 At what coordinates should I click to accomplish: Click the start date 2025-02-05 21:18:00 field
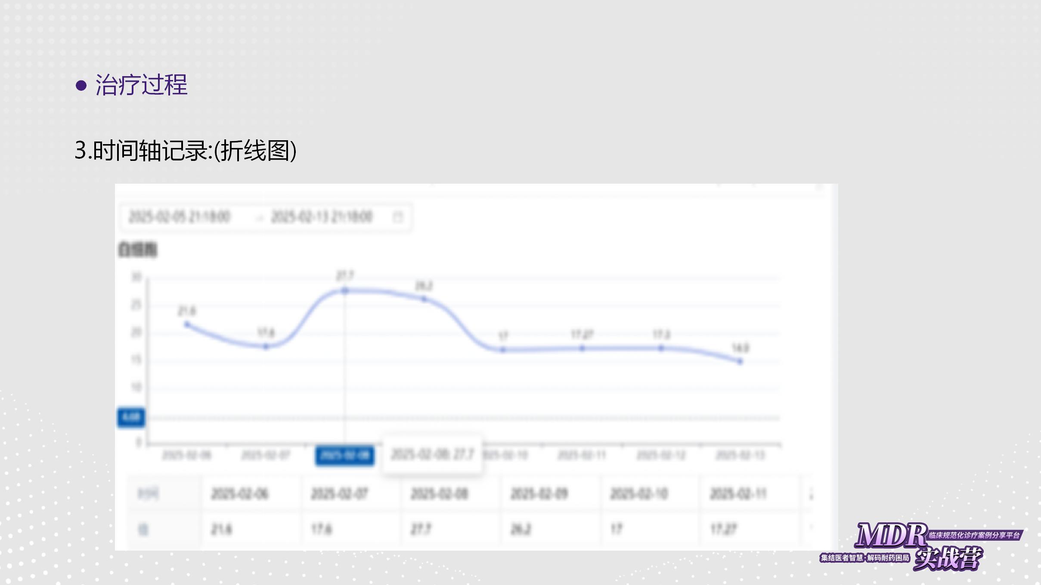click(180, 217)
